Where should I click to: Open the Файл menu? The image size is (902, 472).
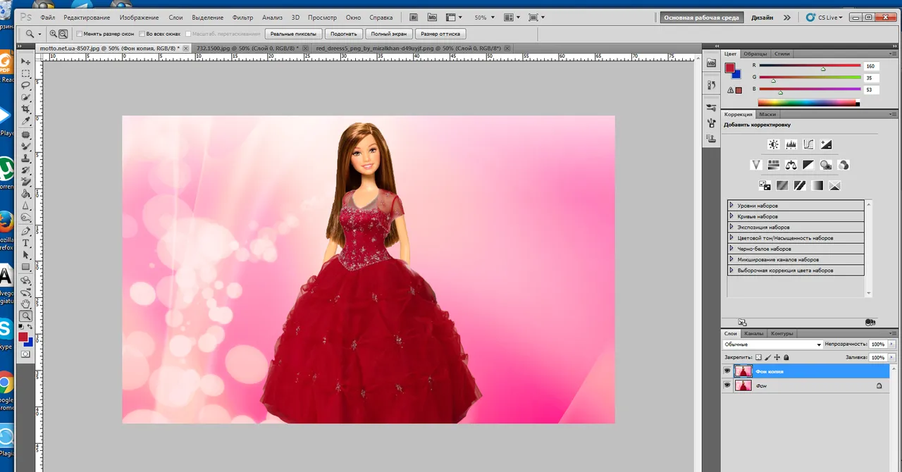click(x=48, y=17)
